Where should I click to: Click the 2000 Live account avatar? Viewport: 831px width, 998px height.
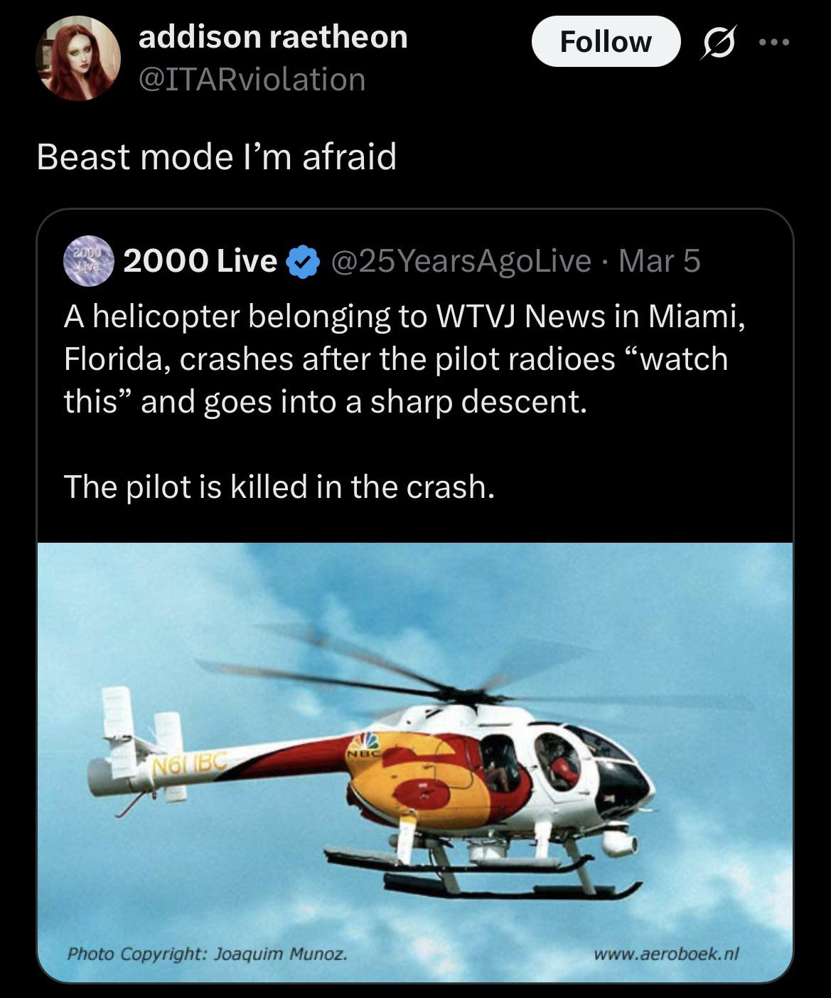89,260
